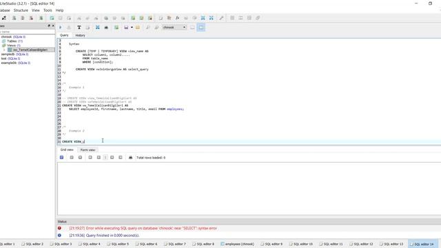
Task: Execute the query with the blue play icon
Action: pos(61,28)
